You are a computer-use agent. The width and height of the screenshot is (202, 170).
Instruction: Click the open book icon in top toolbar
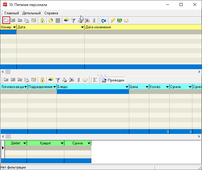[x=126, y=21]
